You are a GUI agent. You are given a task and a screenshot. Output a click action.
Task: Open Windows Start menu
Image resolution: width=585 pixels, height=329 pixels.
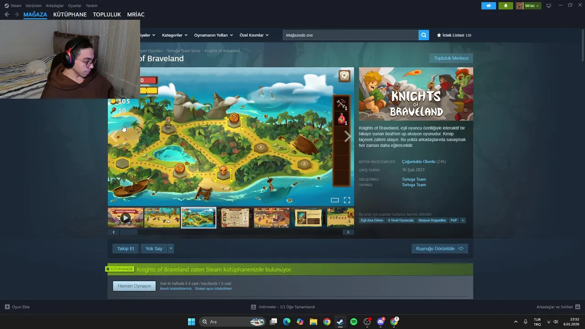[x=191, y=322]
